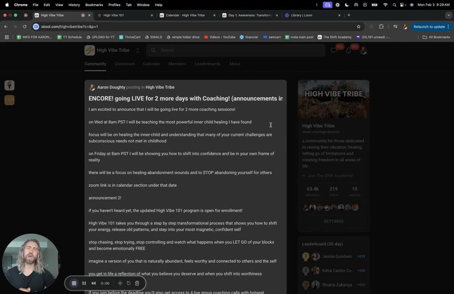Bookmark this page with the star icon

(x=358, y=27)
